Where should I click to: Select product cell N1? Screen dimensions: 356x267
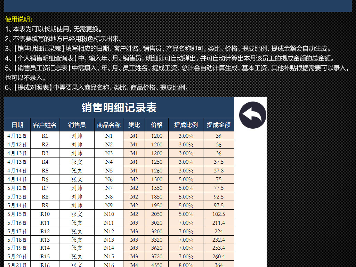pyautogui.click(x=109, y=136)
